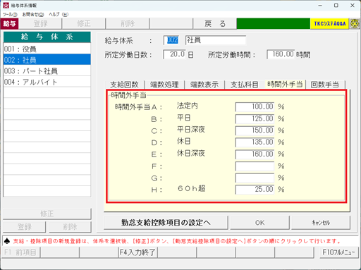Click B 平日 rate field 125.00
Image resolution: width=361 pixels, height=270 pixels.
[x=255, y=118]
